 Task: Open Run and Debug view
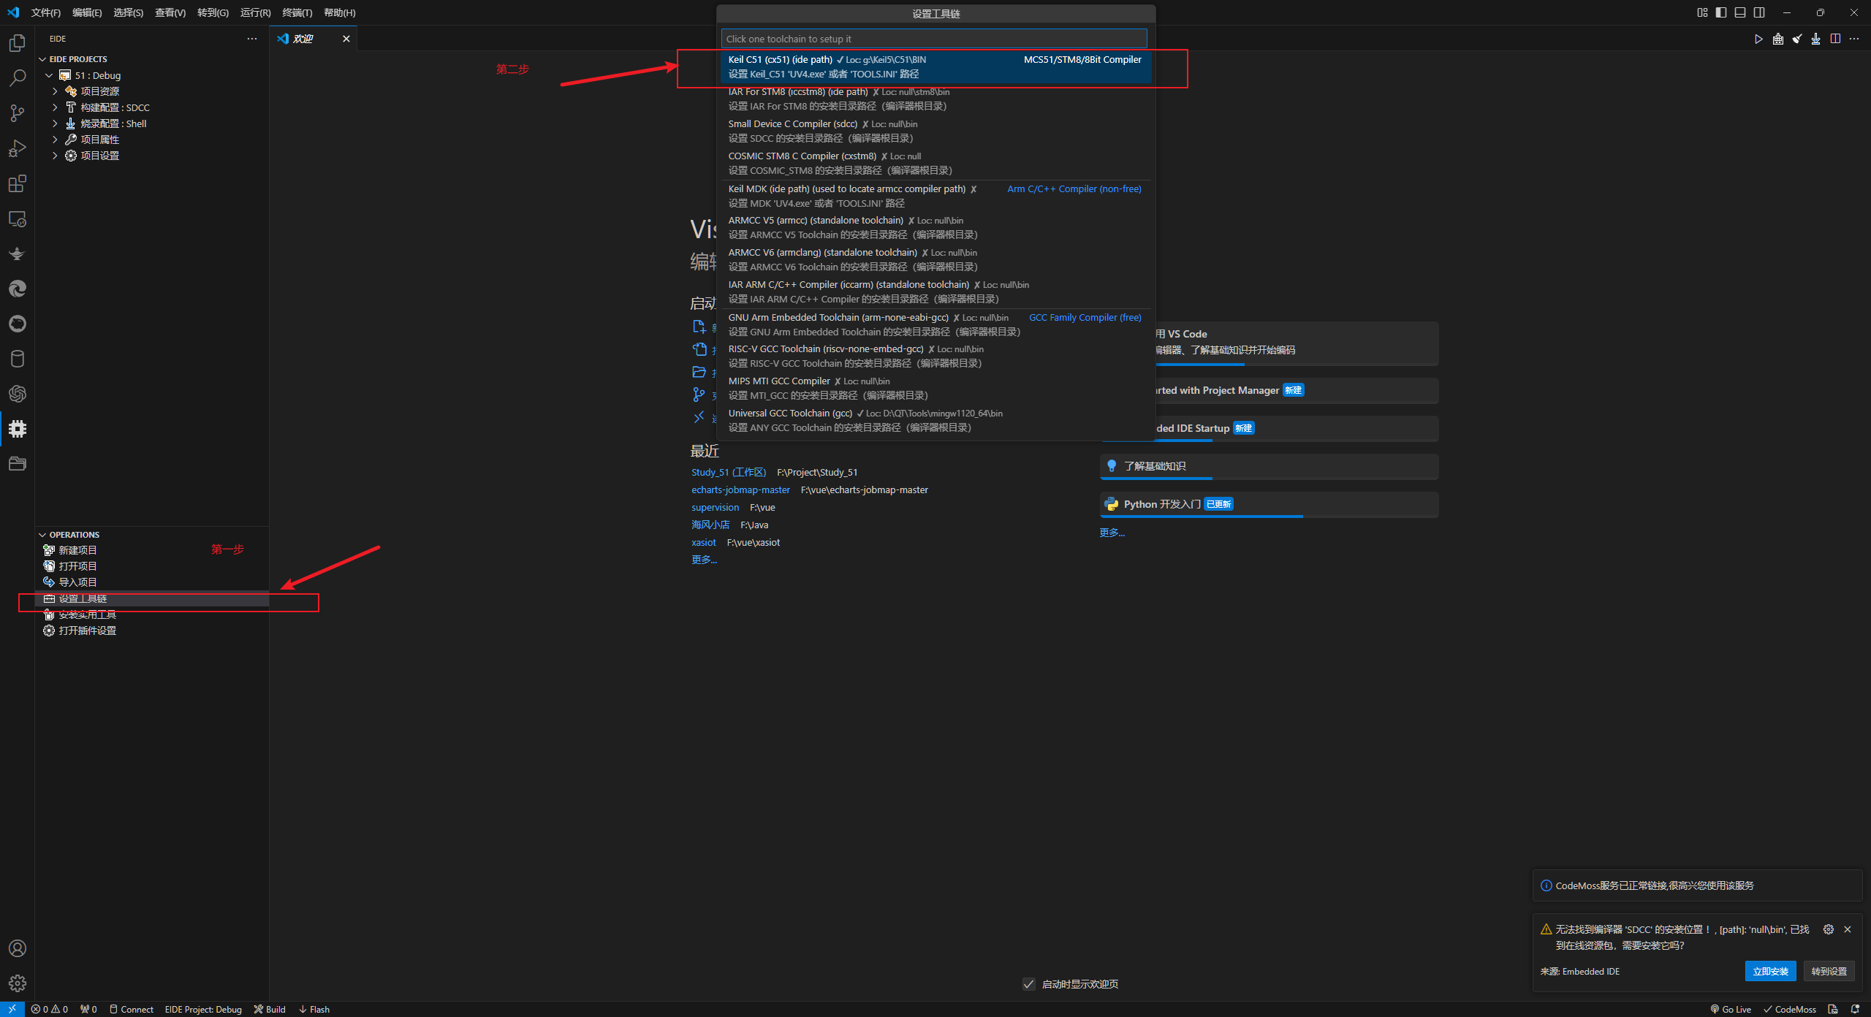click(x=18, y=148)
